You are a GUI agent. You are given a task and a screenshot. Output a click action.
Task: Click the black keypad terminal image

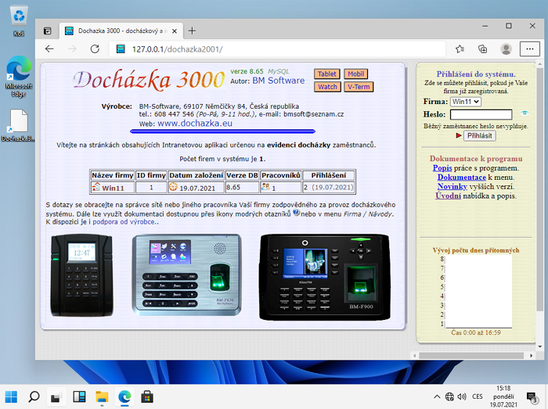pos(81,276)
